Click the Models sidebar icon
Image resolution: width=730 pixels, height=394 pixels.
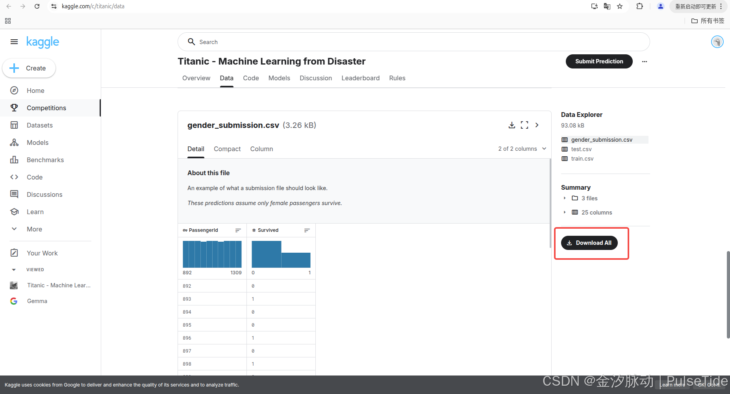[14, 142]
